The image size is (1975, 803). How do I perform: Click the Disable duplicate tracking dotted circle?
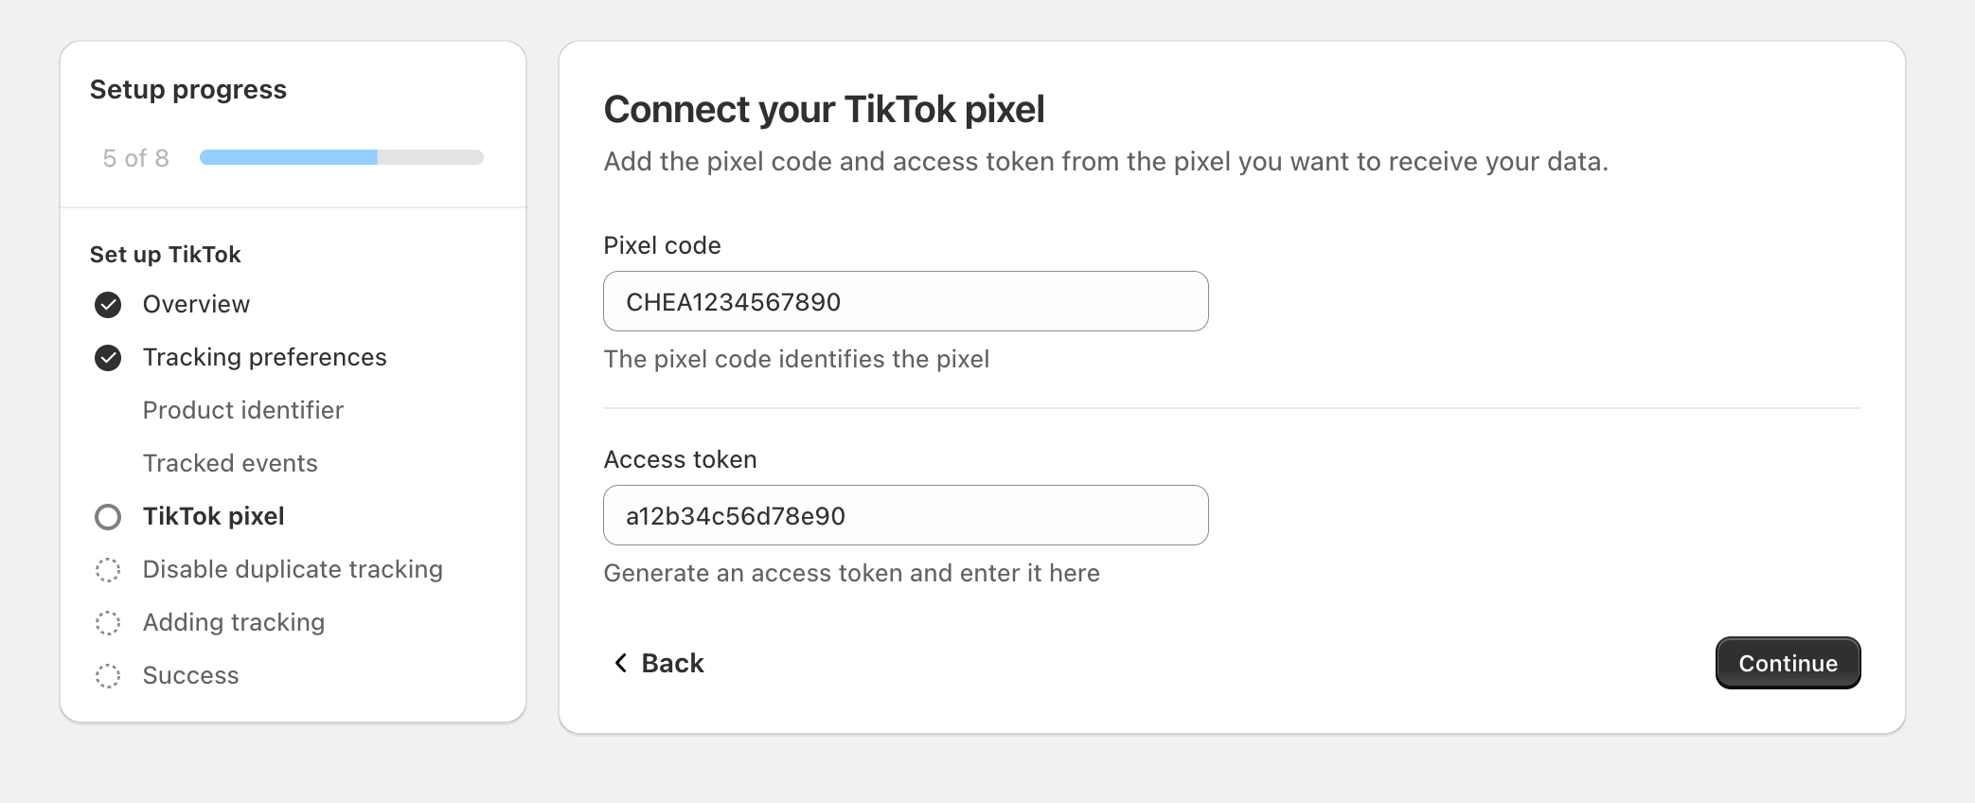click(x=108, y=569)
